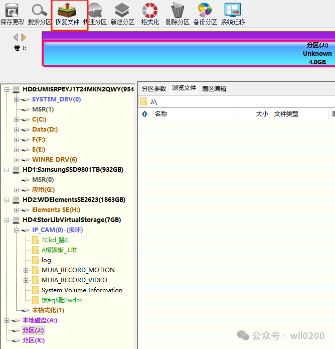Image resolution: width=335 pixels, height=349 pixels.
Task: Go to previous disk with left arrow
Action: (x=16, y=37)
